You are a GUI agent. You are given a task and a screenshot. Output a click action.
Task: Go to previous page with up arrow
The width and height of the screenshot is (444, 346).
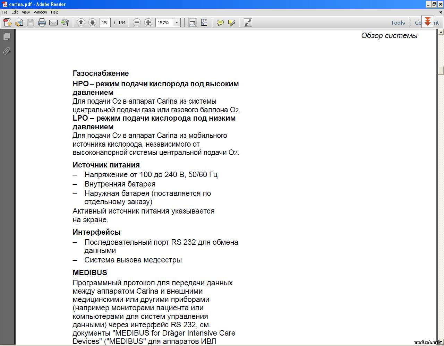81,23
